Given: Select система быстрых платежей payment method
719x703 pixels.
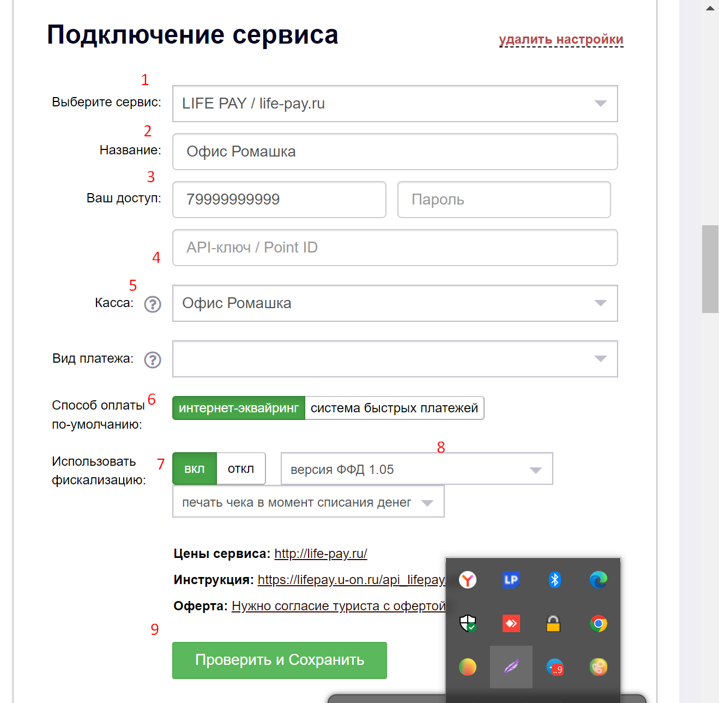Looking at the screenshot, I should [x=394, y=408].
